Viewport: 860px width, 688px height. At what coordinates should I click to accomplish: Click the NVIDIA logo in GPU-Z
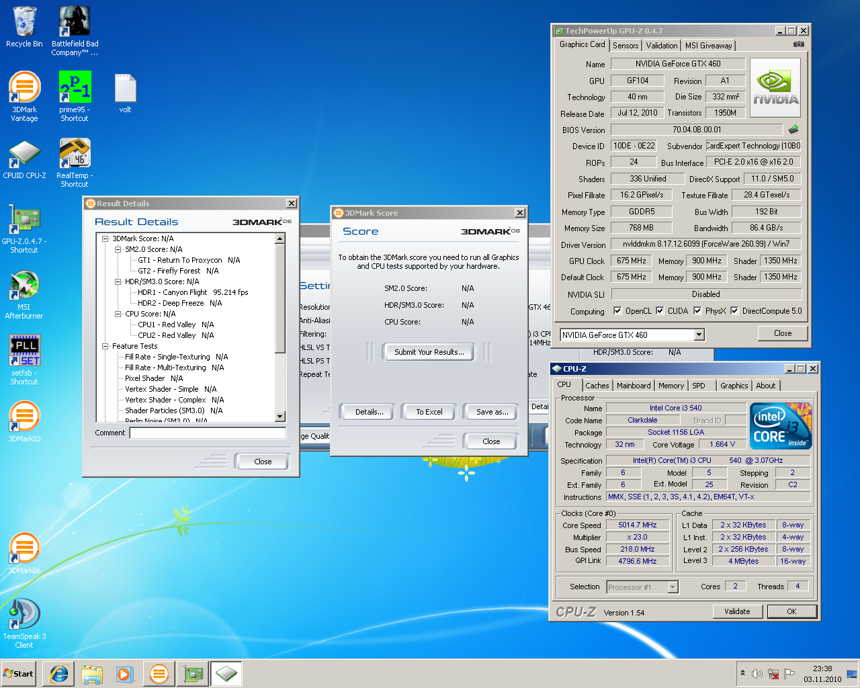click(x=775, y=88)
